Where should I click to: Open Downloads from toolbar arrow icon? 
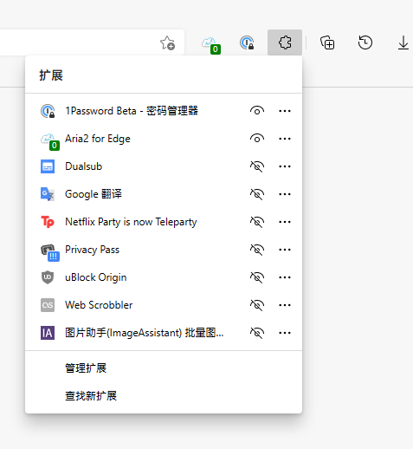403,42
